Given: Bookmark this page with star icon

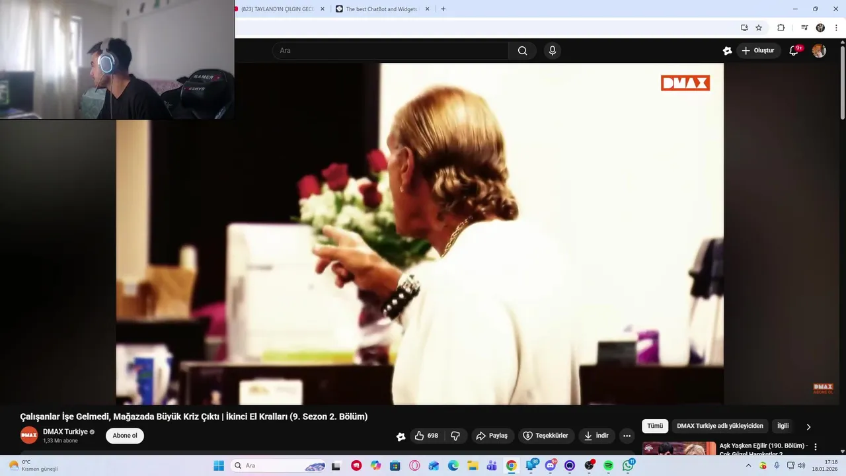Looking at the screenshot, I should click(x=759, y=28).
